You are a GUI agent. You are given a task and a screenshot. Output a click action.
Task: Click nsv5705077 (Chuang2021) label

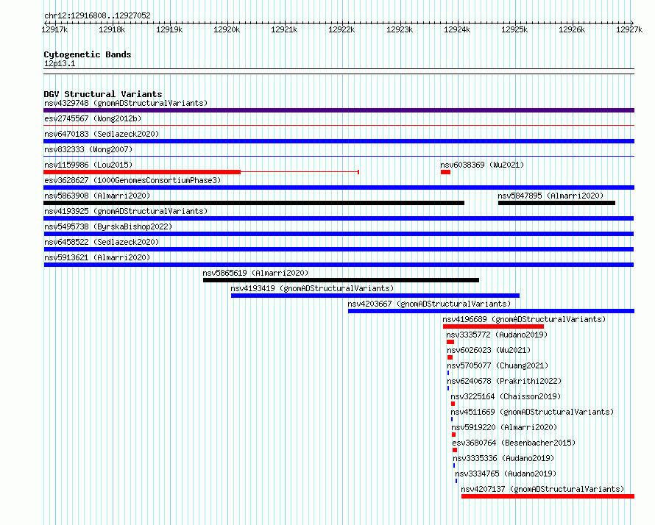[x=498, y=365]
